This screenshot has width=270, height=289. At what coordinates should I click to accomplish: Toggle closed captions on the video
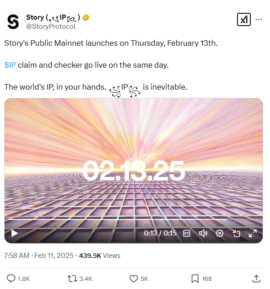187,233
